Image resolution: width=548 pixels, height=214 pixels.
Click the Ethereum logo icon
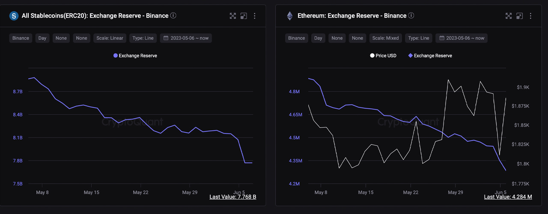pyautogui.click(x=290, y=16)
